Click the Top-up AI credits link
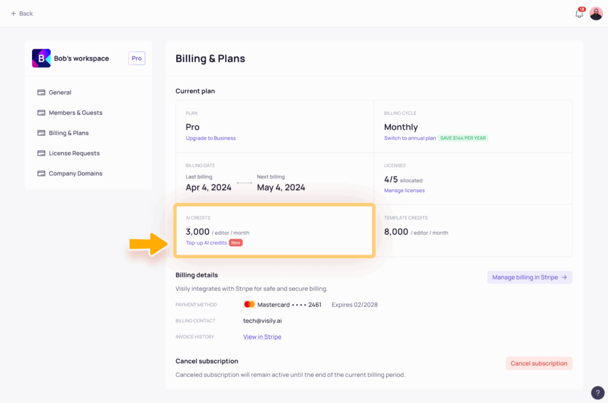The height and width of the screenshot is (403, 608). [206, 243]
